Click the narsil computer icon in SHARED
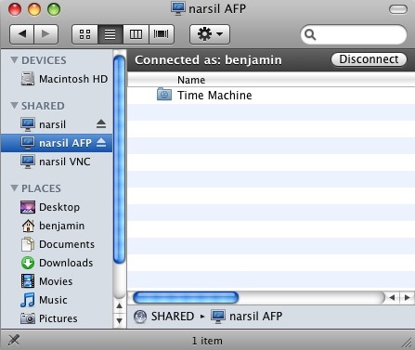The height and width of the screenshot is (350, 415). tap(28, 124)
